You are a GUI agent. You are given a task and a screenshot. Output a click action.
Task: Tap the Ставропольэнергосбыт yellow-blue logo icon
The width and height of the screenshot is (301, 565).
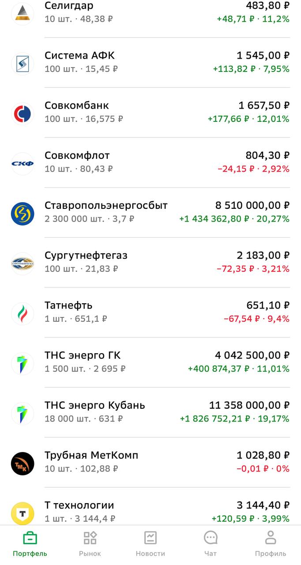tap(22, 214)
